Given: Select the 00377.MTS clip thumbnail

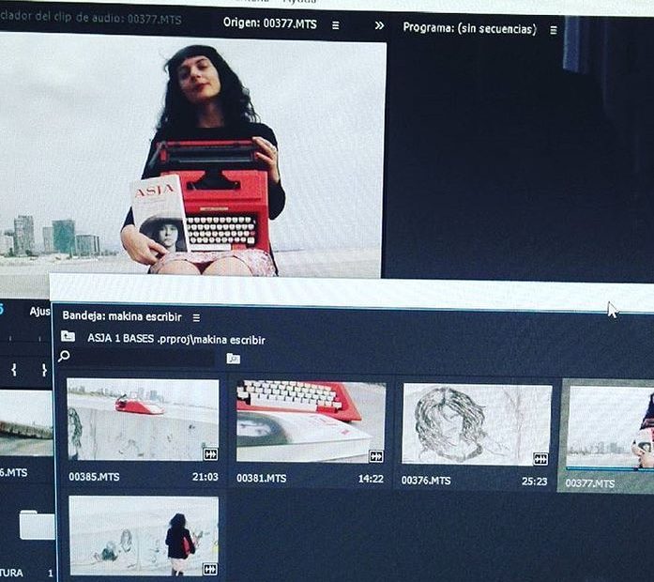Looking at the screenshot, I should pyautogui.click(x=610, y=427).
